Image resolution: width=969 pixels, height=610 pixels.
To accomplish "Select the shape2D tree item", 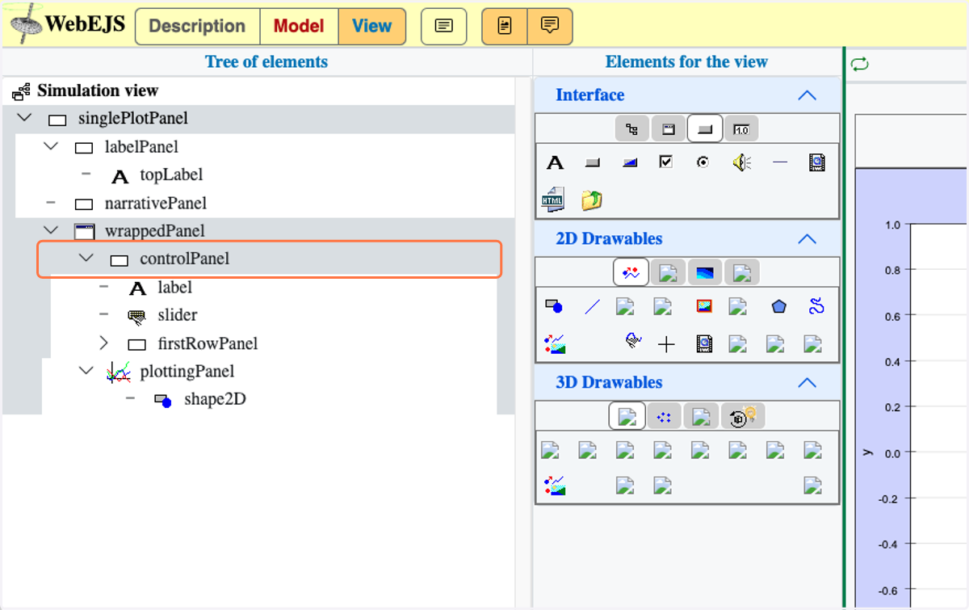I will pyautogui.click(x=215, y=399).
